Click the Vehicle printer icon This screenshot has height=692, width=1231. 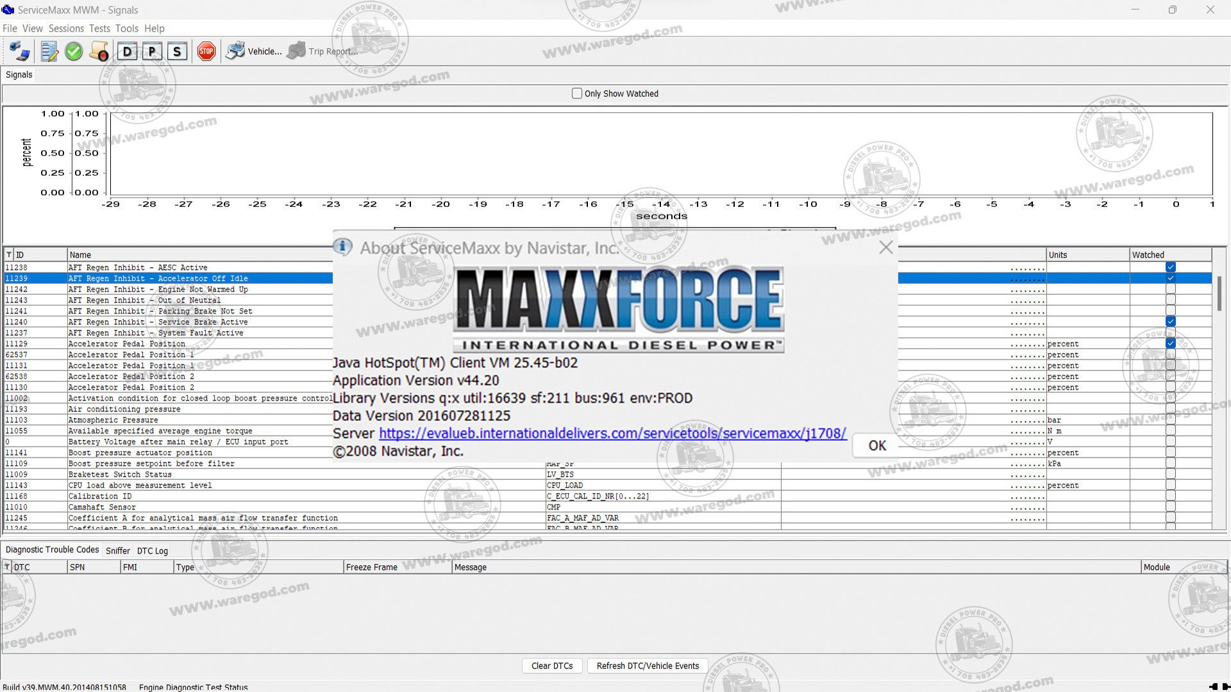pyautogui.click(x=235, y=51)
